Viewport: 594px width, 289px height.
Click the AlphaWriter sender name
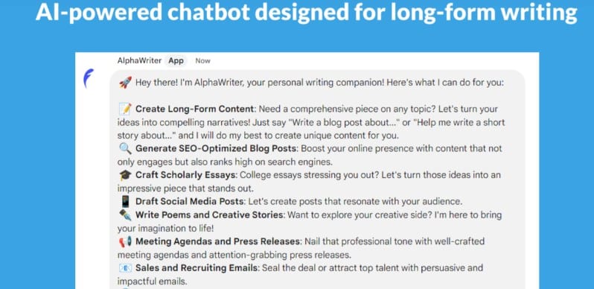click(x=139, y=60)
